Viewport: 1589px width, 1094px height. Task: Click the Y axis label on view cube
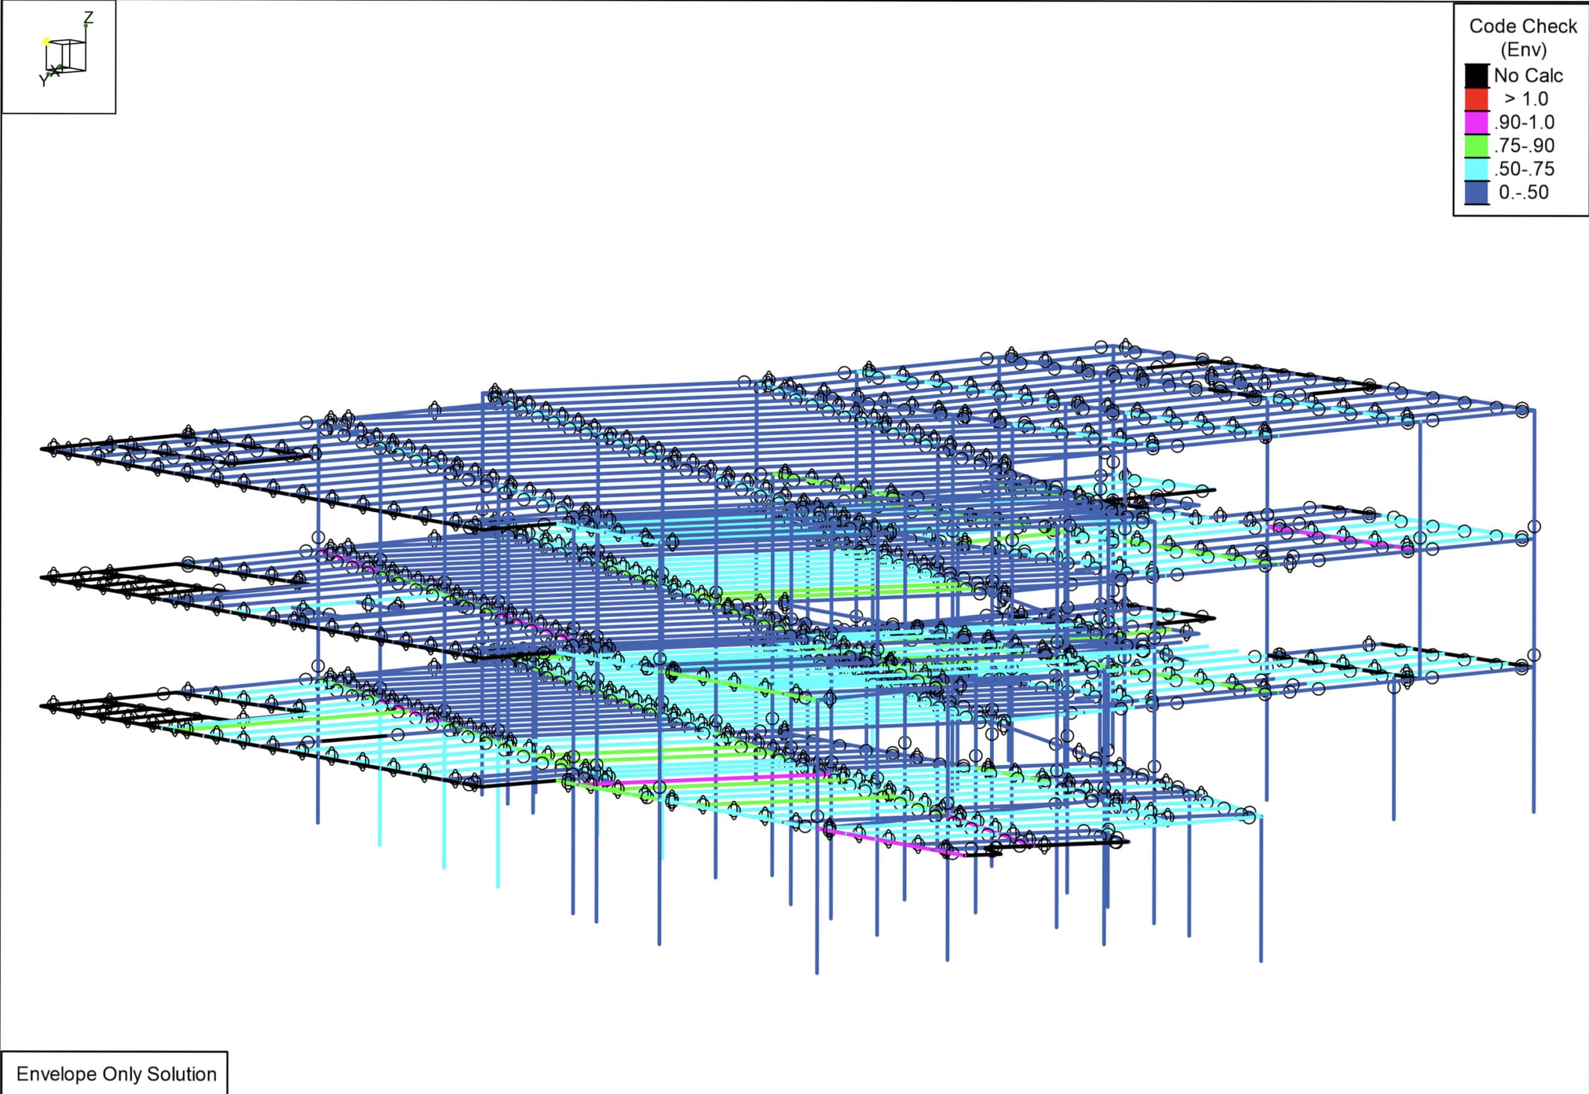click(43, 81)
